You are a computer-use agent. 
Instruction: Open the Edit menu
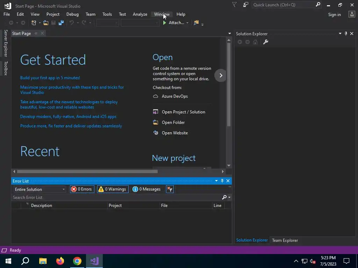point(20,14)
